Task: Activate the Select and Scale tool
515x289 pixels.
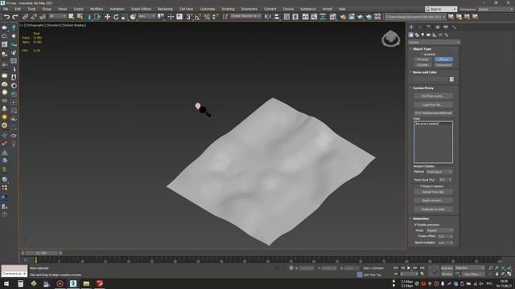Action: coord(125,17)
